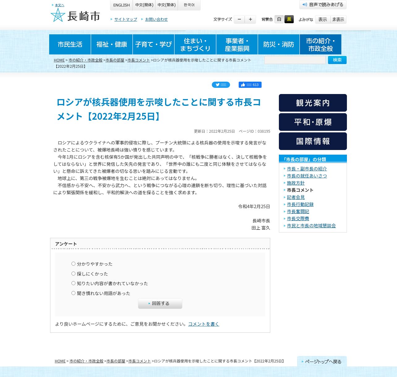Viewport: 397px width, 377px height.
Task: Open 福祉・健康 navigation menu
Action: pos(112,44)
